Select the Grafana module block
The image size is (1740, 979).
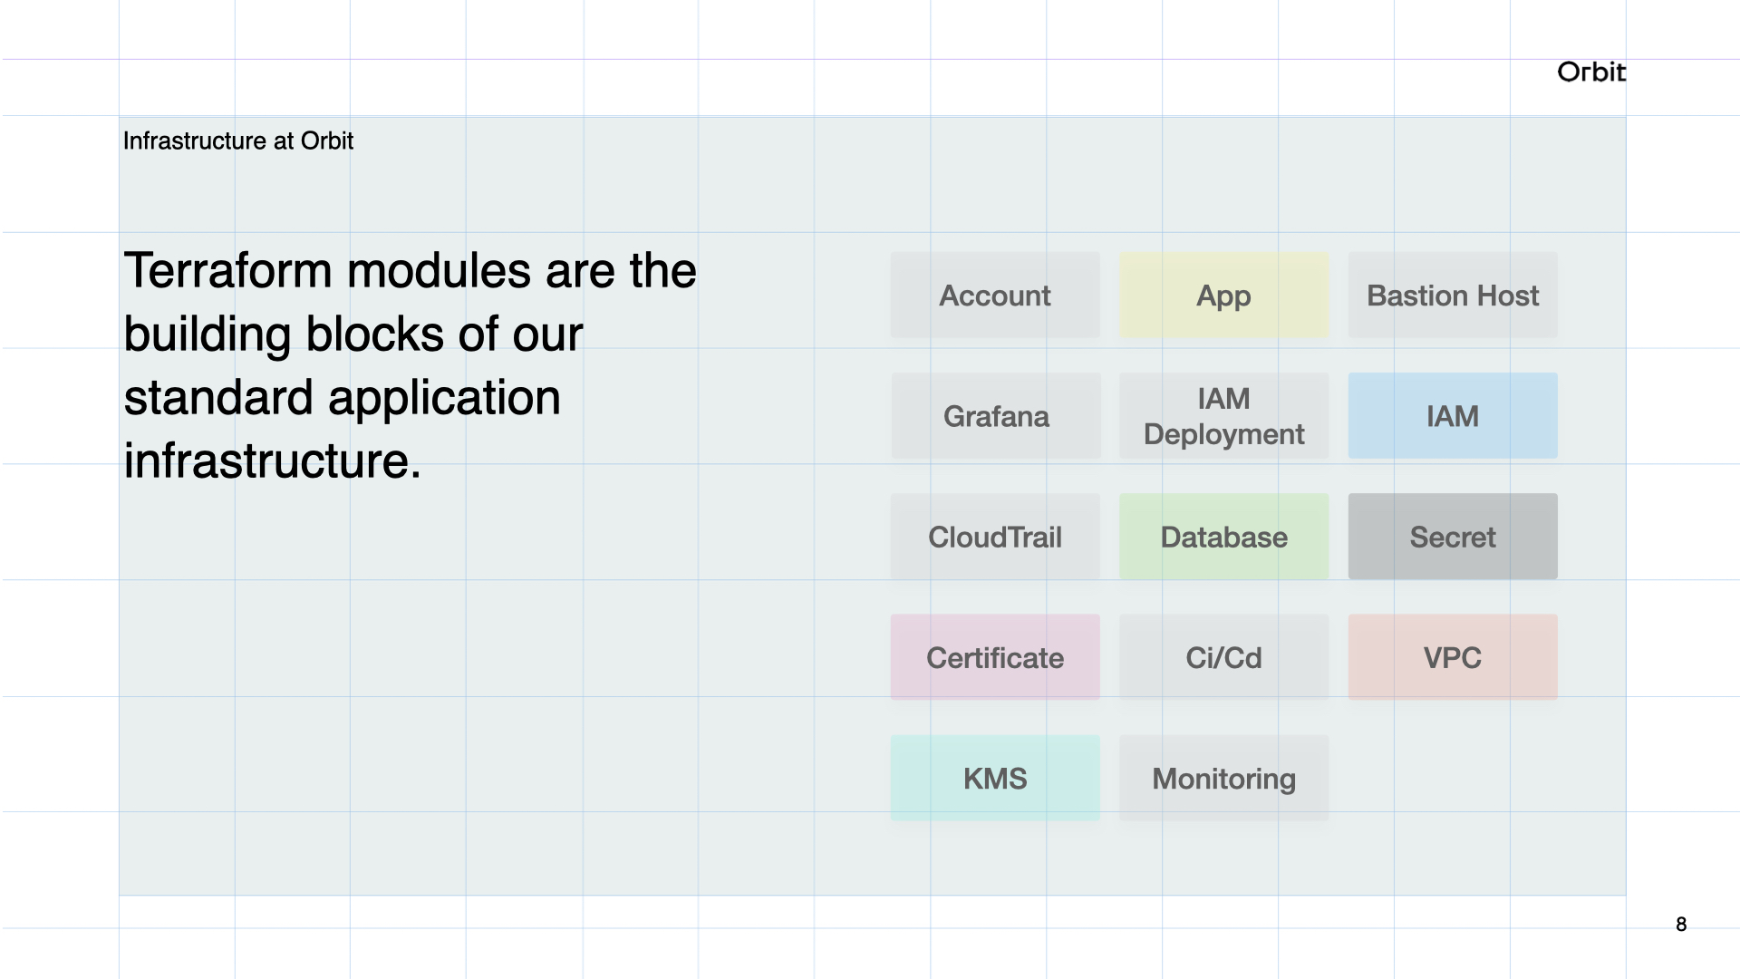[x=995, y=416]
